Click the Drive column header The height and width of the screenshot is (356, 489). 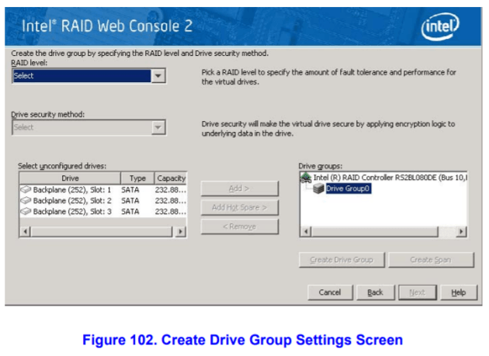(70, 178)
